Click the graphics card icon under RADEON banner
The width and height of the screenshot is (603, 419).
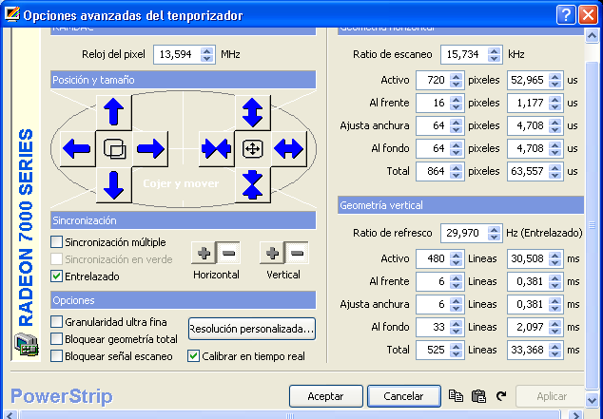[x=26, y=345]
